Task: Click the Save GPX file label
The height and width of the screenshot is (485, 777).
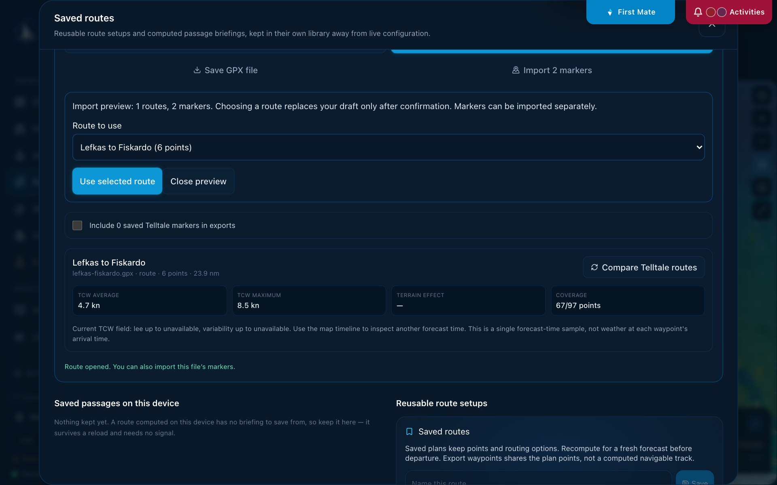Action: pyautogui.click(x=231, y=70)
